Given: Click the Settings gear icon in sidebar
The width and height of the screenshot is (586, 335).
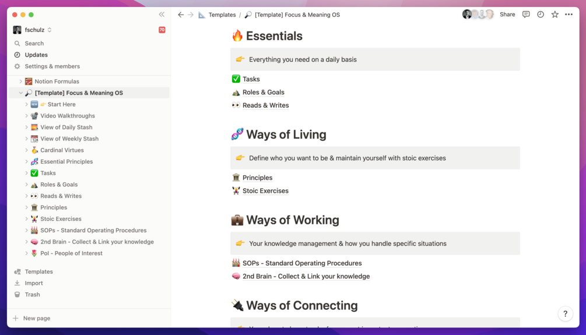Looking at the screenshot, I should tap(17, 66).
